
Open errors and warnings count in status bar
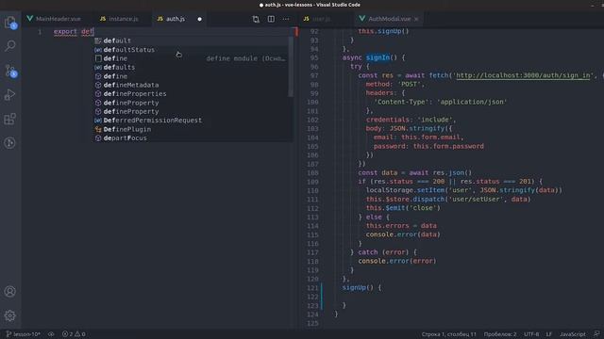point(74,334)
